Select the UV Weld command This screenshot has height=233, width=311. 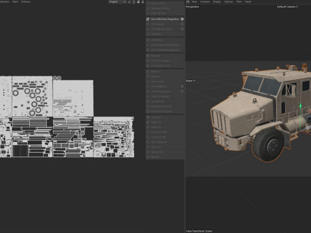pyautogui.click(x=165, y=34)
